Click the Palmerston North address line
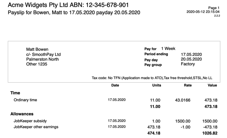Viewport: 227px width, 138px height. point(42,59)
